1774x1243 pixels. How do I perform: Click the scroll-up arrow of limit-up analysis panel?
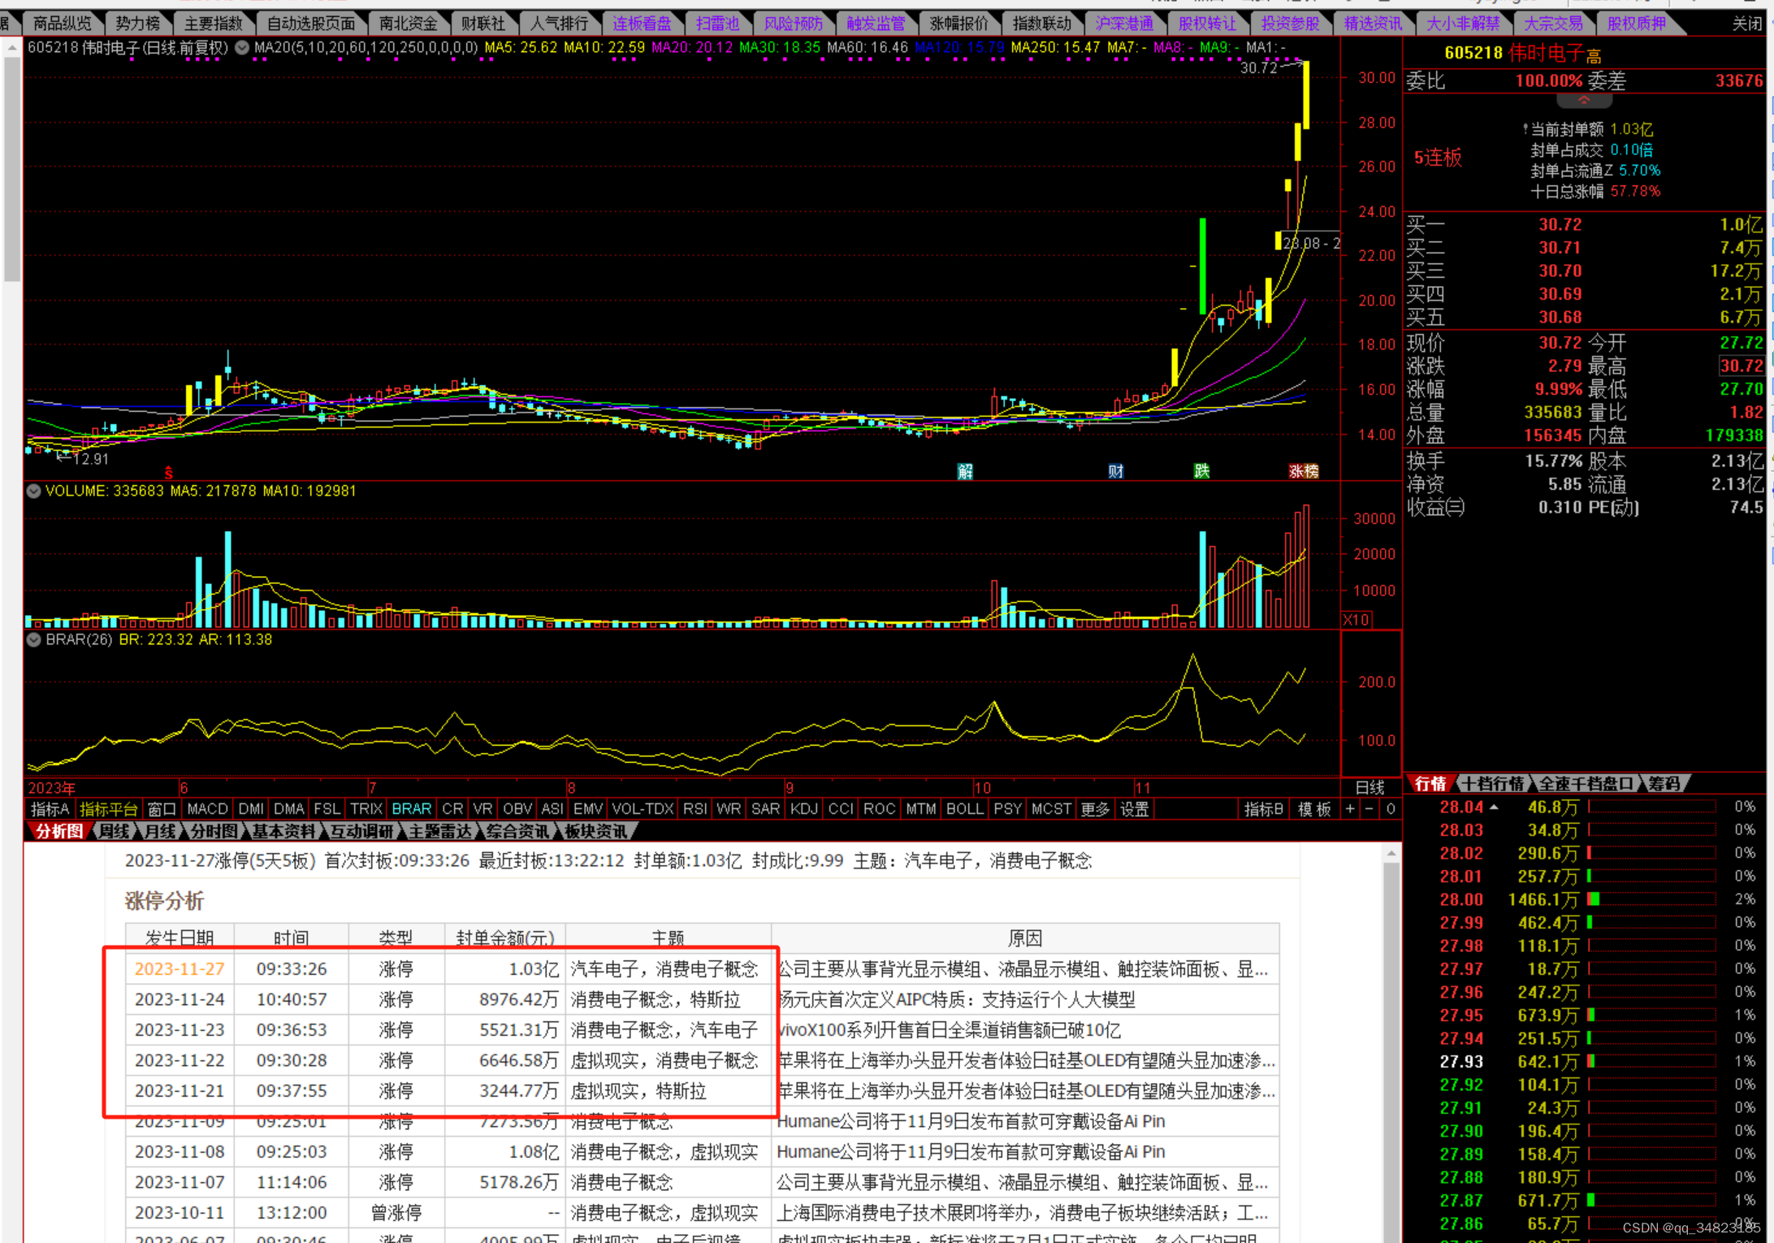click(x=1391, y=854)
